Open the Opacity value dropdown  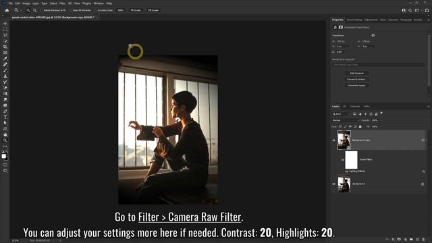(x=381, y=120)
